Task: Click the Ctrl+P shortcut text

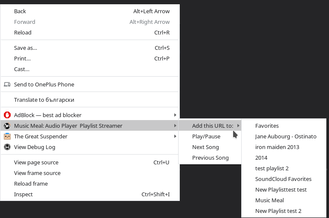Action: coord(162,58)
